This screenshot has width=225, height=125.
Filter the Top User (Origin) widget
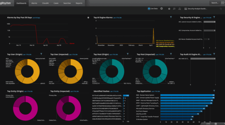[x=41, y=54]
